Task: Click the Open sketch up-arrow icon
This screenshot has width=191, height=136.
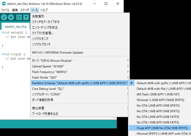Action: click(x=26, y=17)
